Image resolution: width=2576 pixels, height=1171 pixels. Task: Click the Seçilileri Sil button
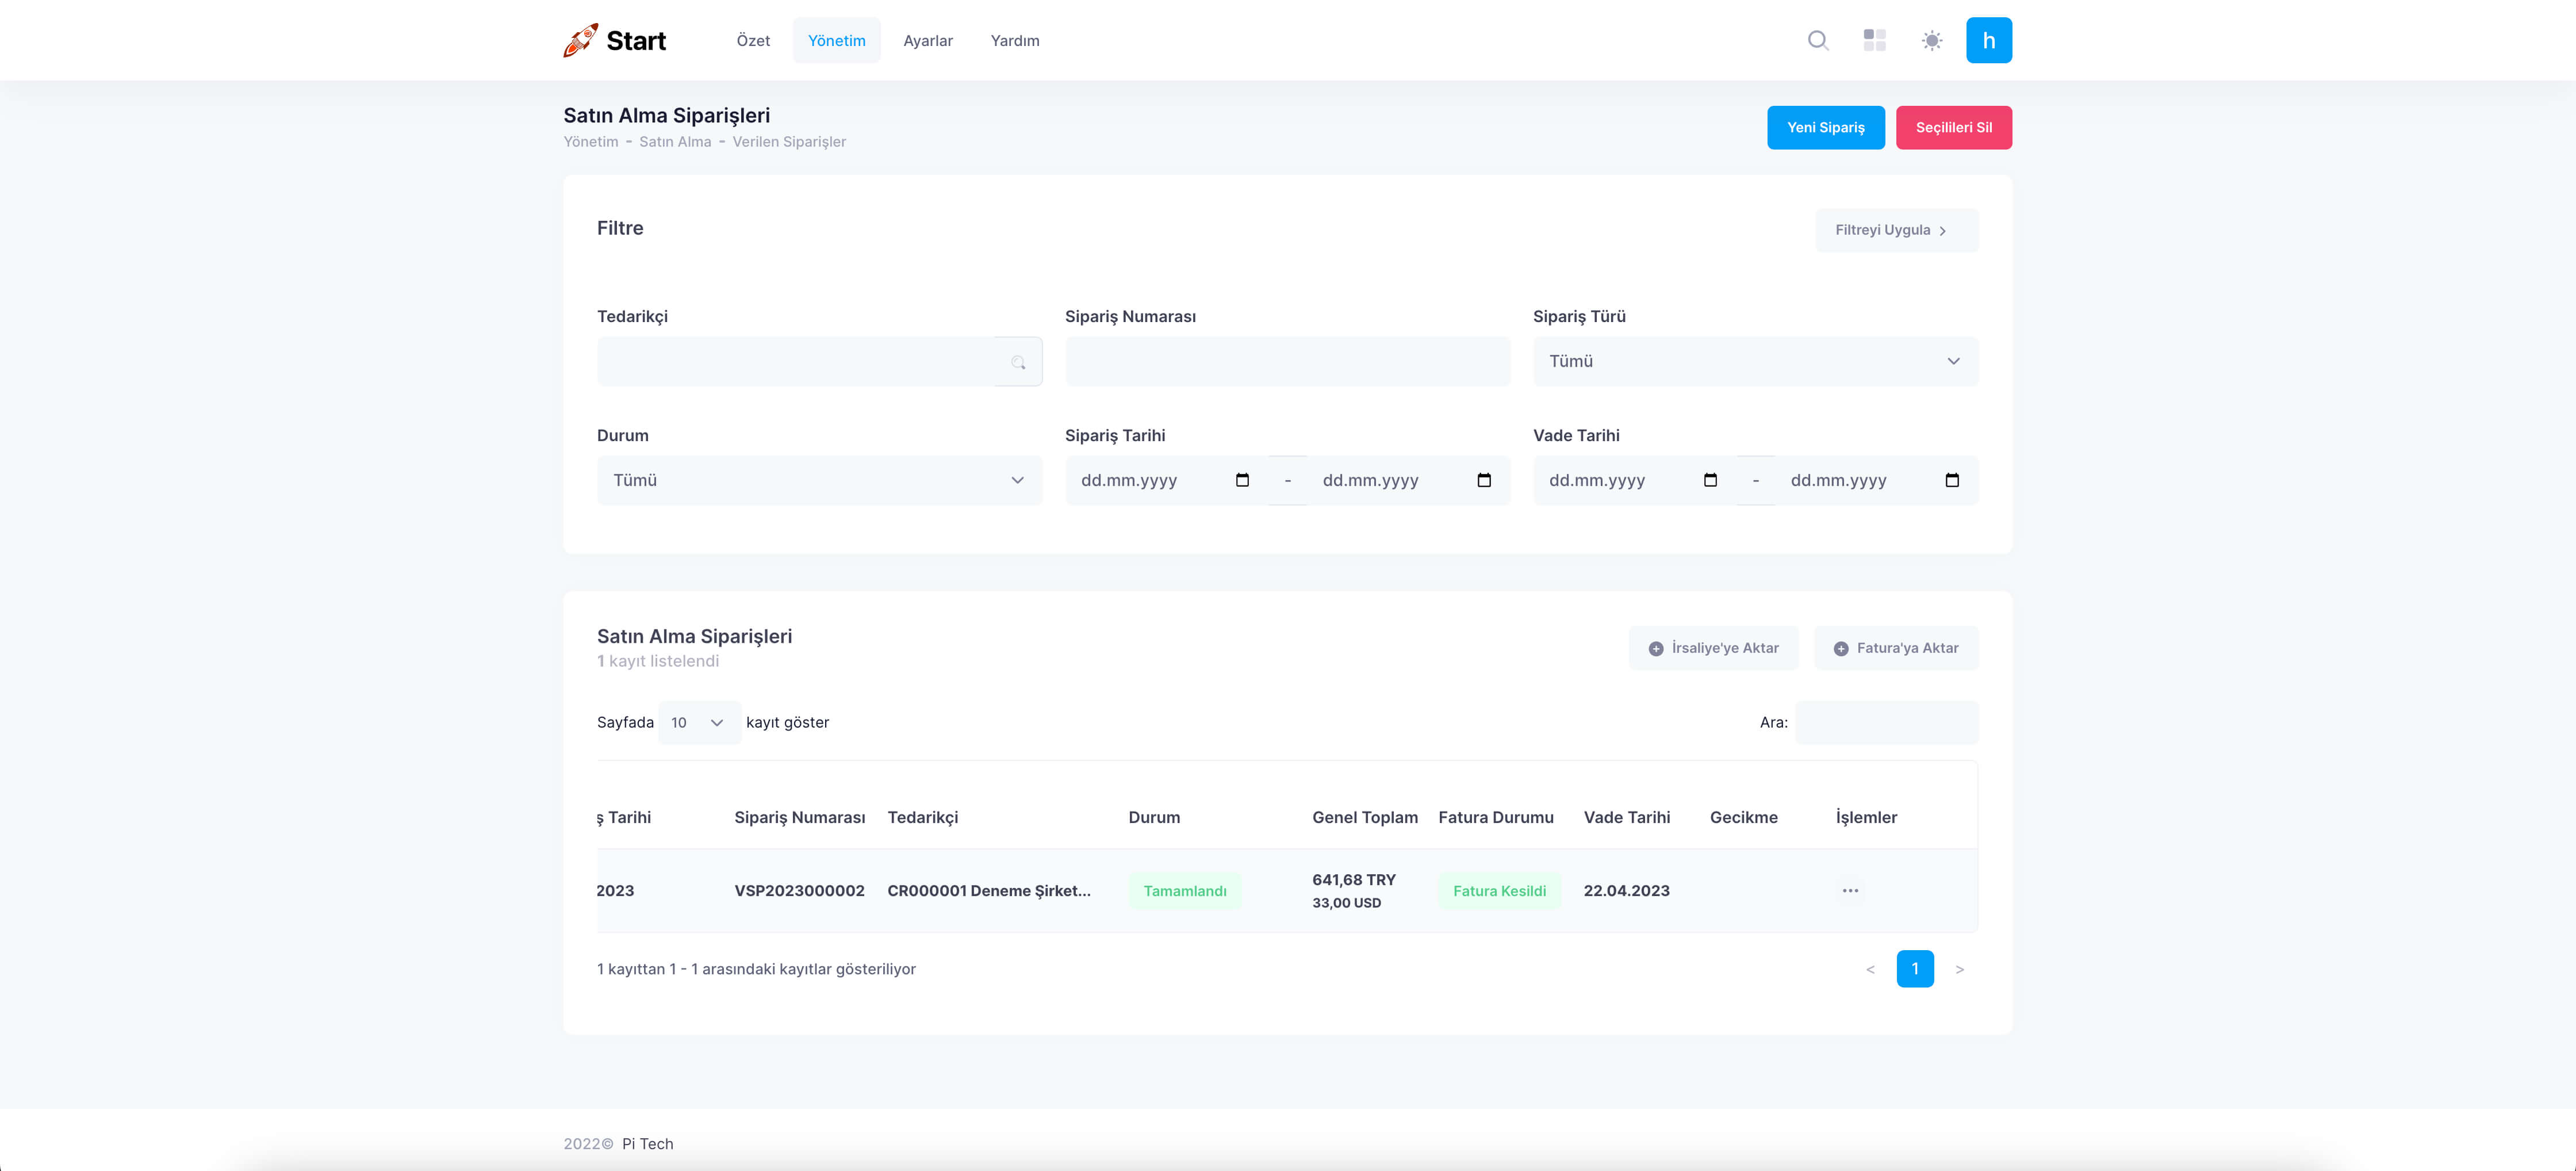tap(1953, 127)
